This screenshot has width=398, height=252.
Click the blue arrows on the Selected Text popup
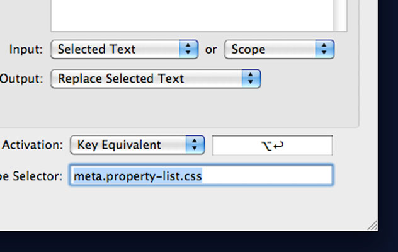click(x=188, y=49)
